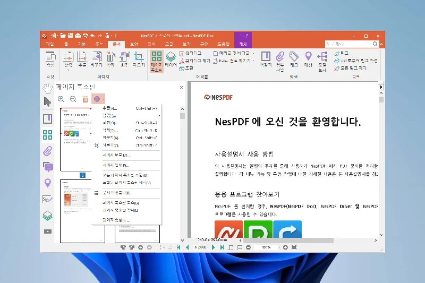Click the Crop pages ribbon icon

click(139, 59)
